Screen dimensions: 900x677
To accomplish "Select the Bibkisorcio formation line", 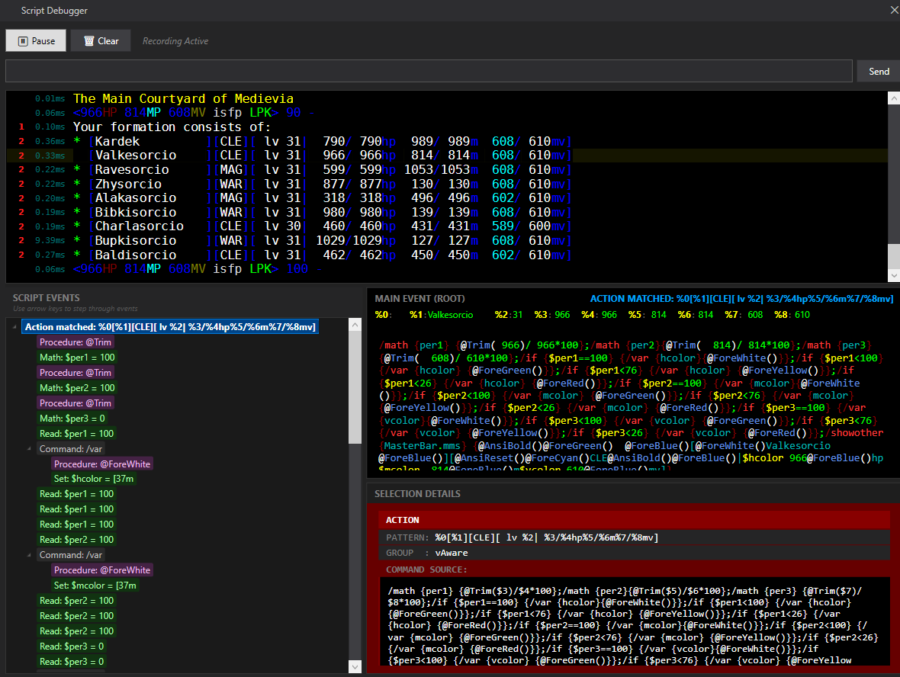I will (446, 212).
